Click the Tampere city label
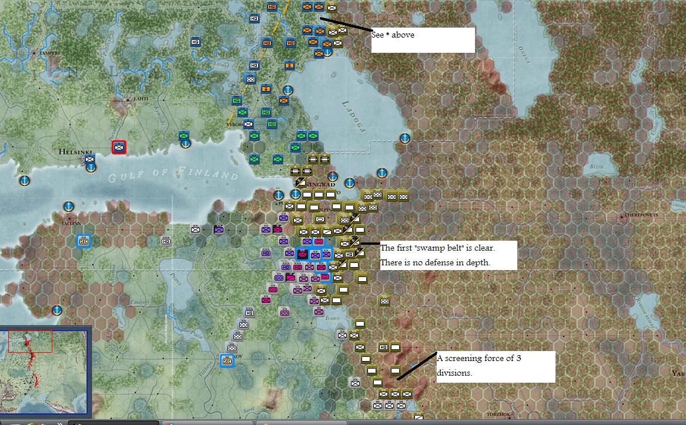 pos(50,53)
